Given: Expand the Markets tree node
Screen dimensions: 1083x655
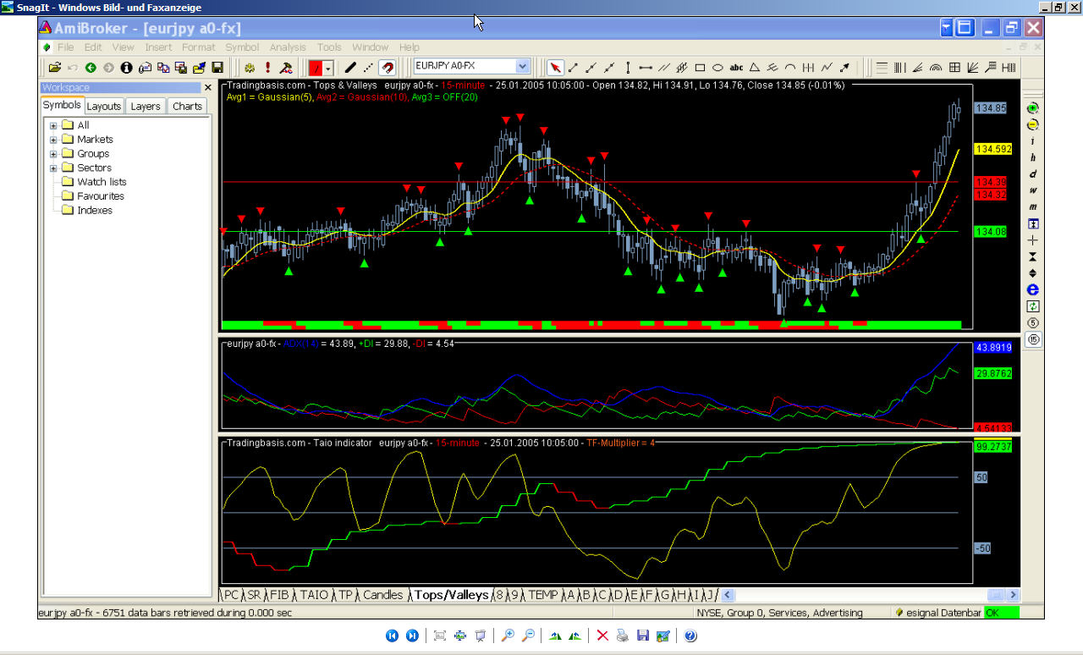Looking at the screenshot, I should click(x=53, y=140).
